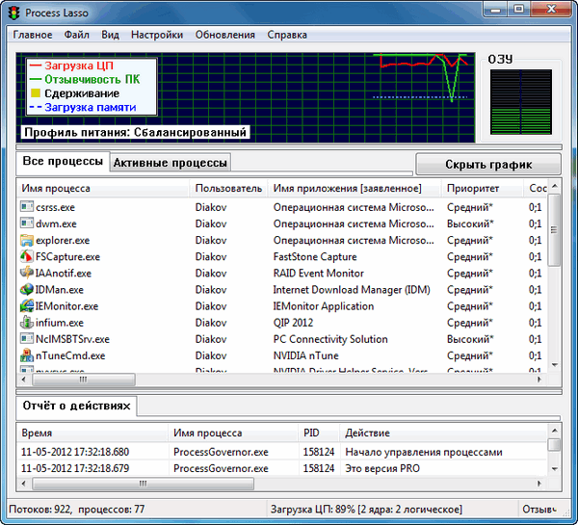Click action log scroll-up arrow

555,431
